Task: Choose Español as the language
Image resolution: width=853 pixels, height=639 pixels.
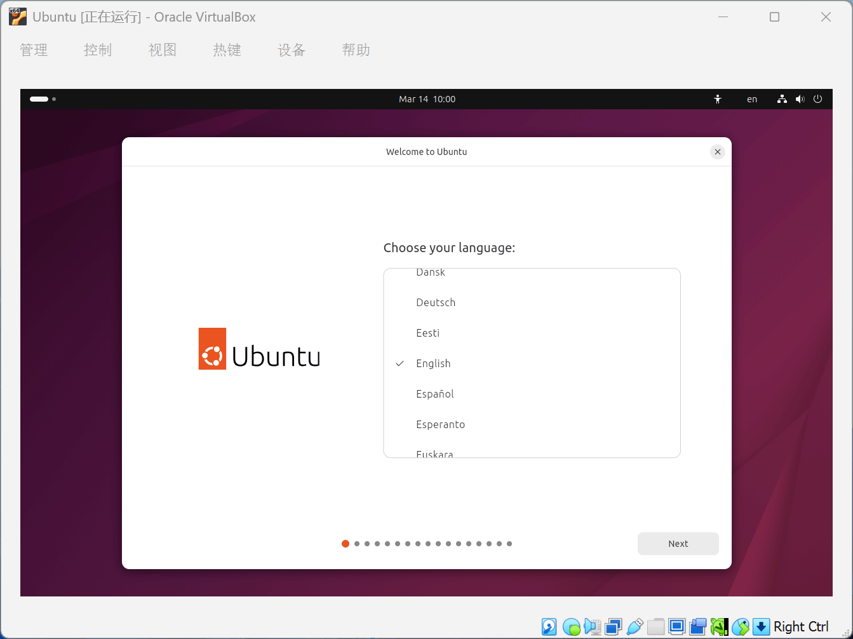Action: pyautogui.click(x=435, y=394)
